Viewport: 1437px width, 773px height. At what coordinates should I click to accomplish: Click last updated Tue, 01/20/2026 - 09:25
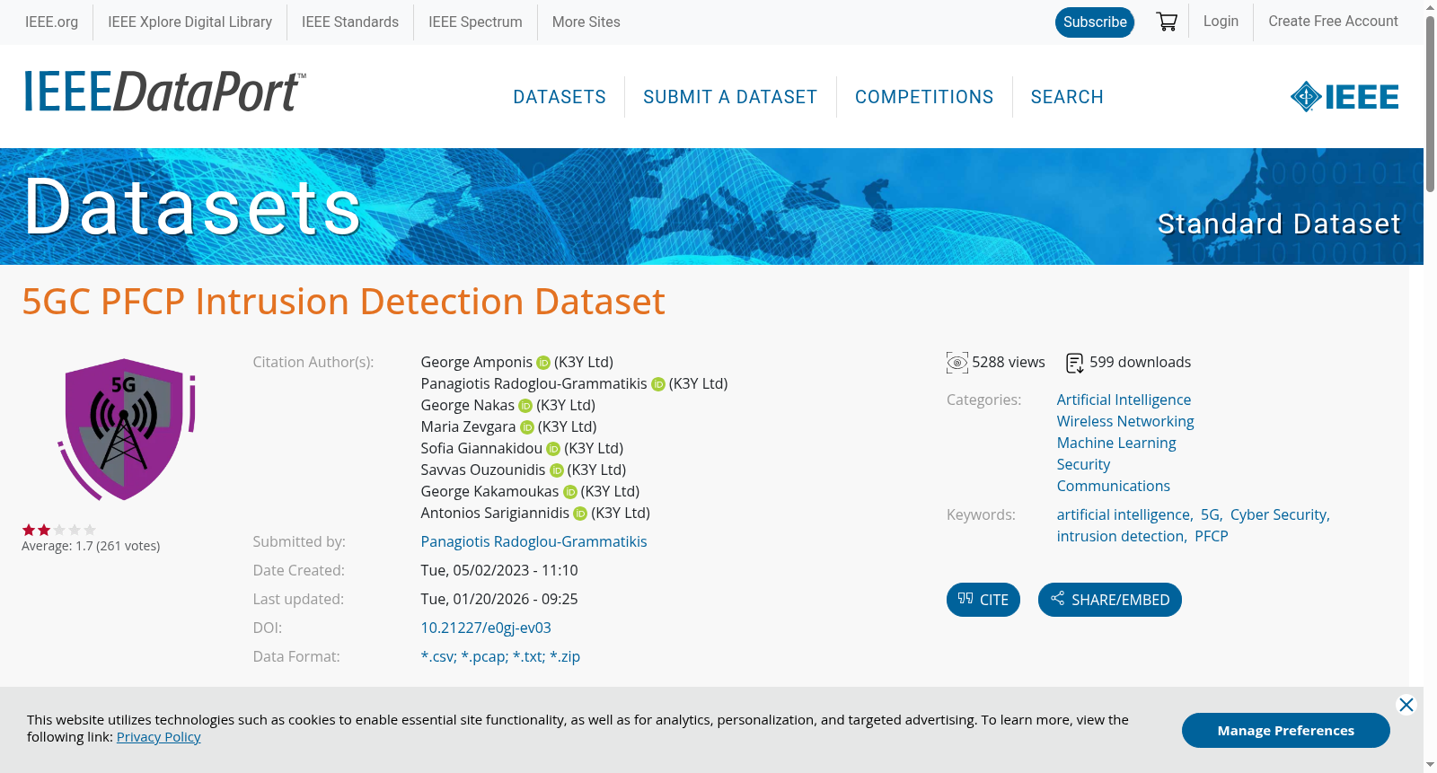(x=499, y=600)
